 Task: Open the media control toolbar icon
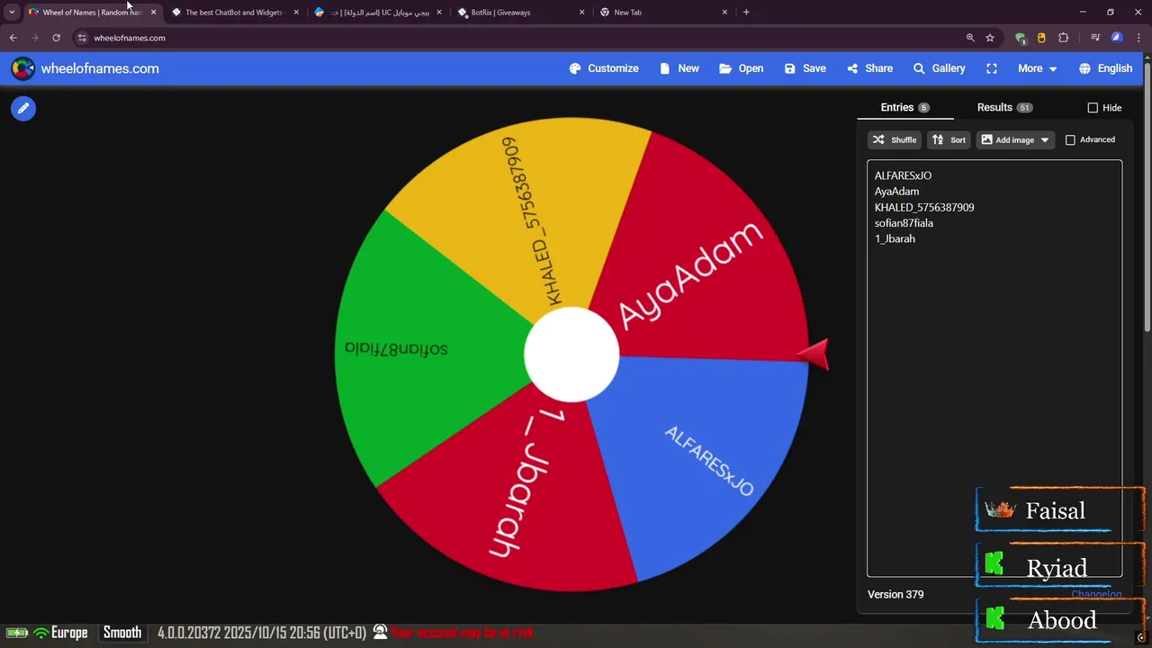click(x=1095, y=38)
